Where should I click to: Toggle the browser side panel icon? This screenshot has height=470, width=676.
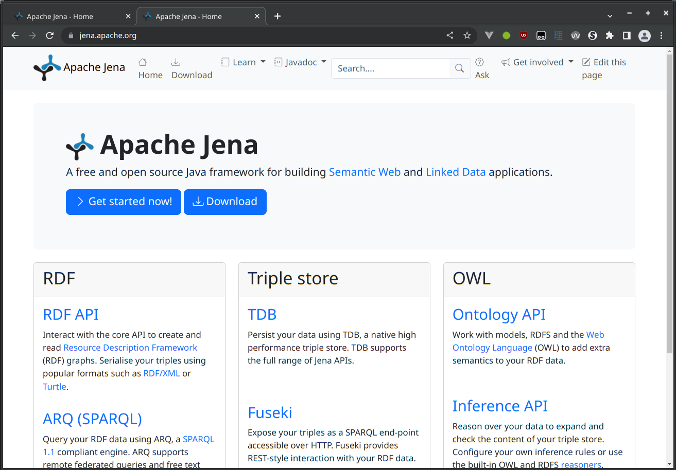tap(627, 35)
